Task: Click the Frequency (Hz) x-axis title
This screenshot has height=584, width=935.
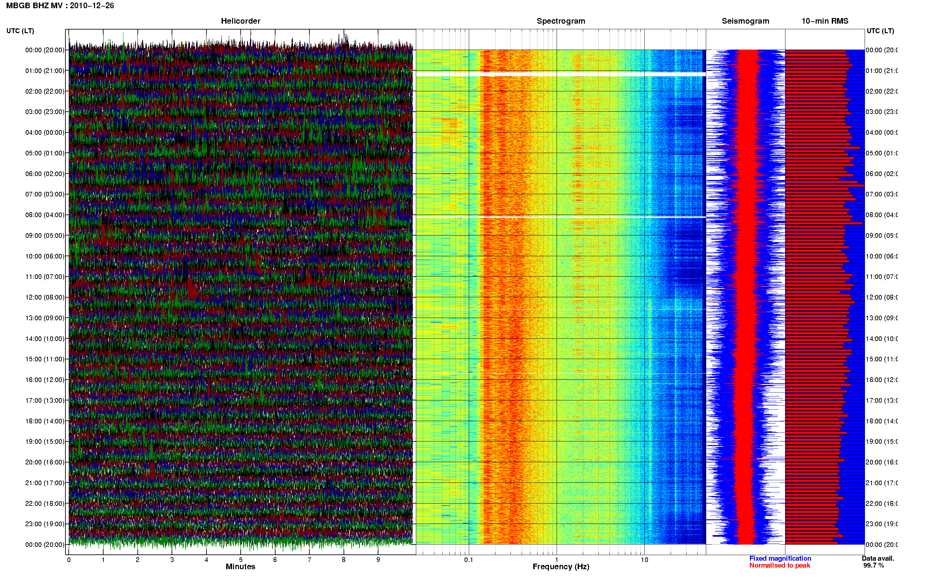Action: coord(561,567)
